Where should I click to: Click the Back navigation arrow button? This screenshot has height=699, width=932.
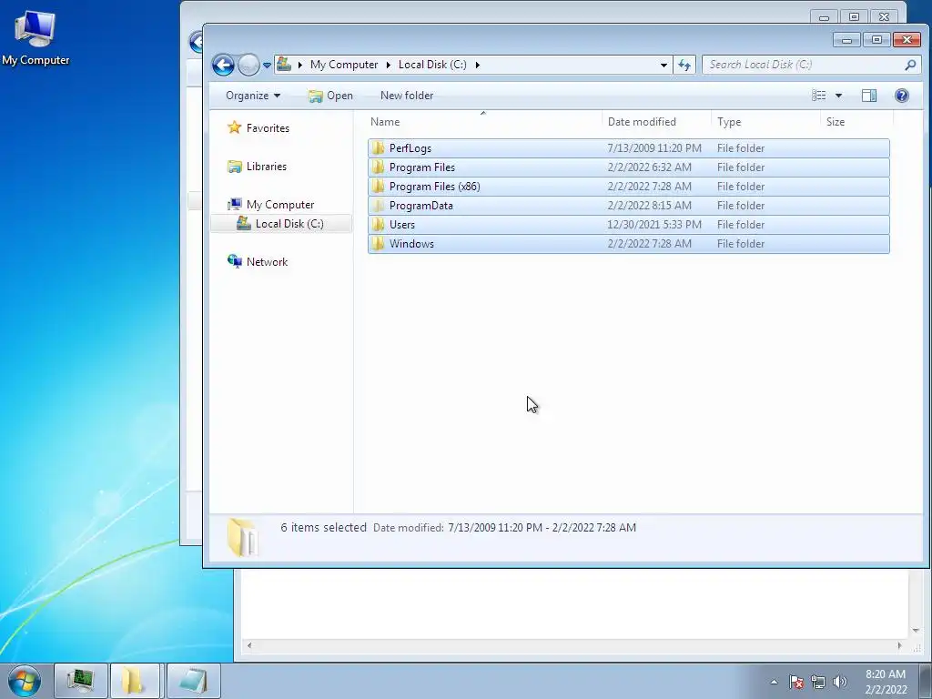[224, 65]
